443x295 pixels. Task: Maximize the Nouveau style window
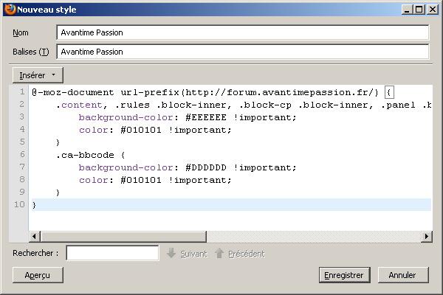pyautogui.click(x=419, y=10)
